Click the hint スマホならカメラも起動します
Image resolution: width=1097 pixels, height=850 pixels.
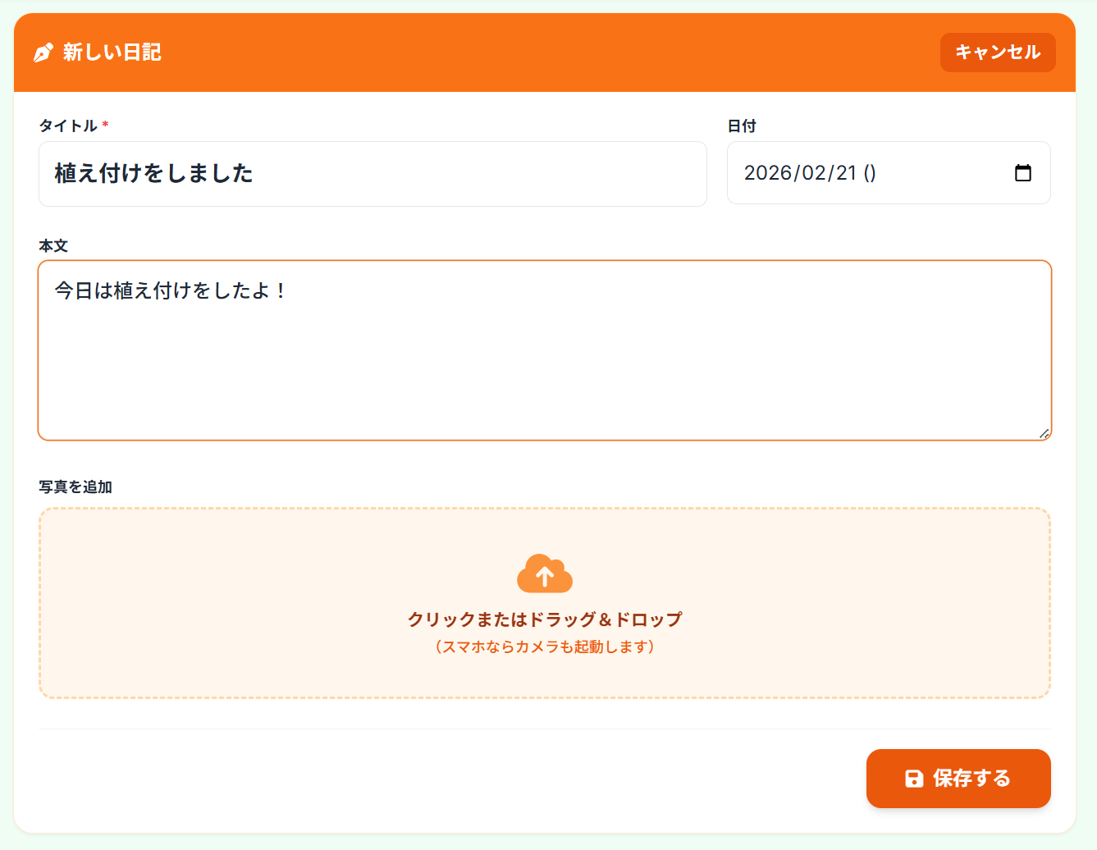(545, 647)
